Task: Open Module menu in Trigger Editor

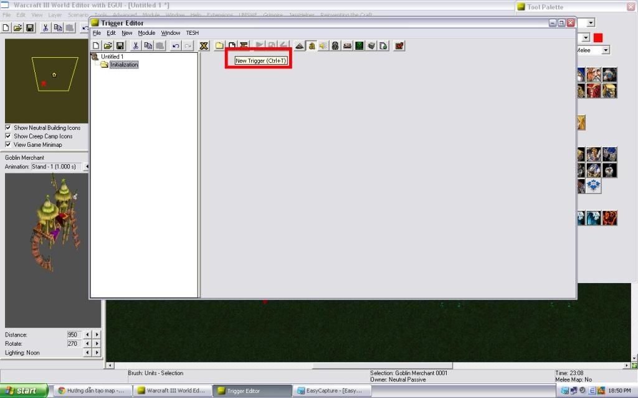Action: tap(146, 33)
